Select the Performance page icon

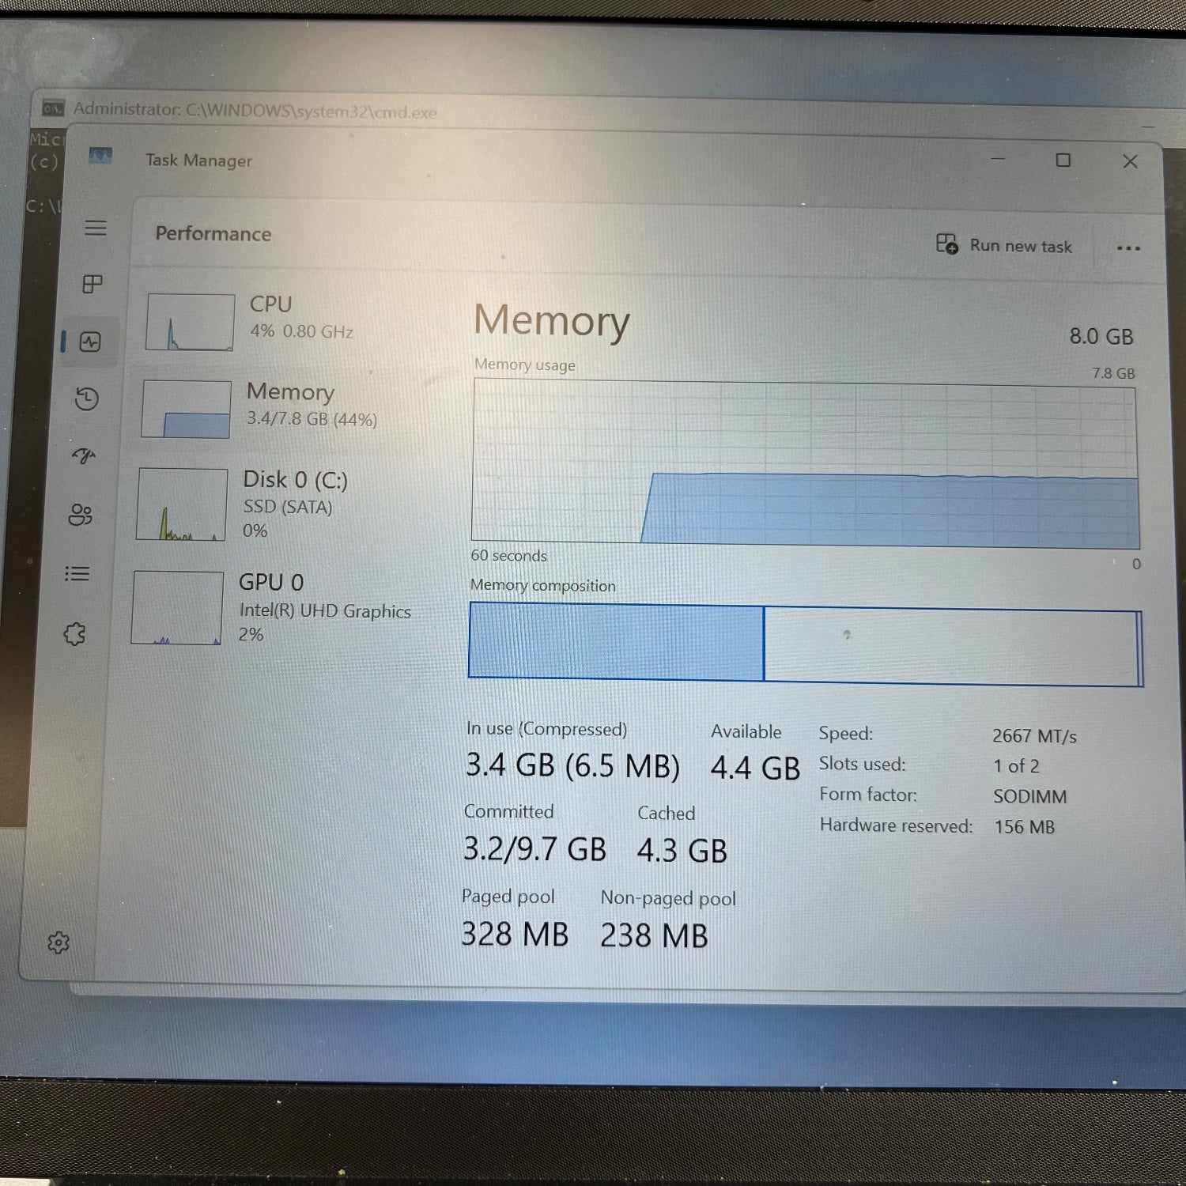90,342
